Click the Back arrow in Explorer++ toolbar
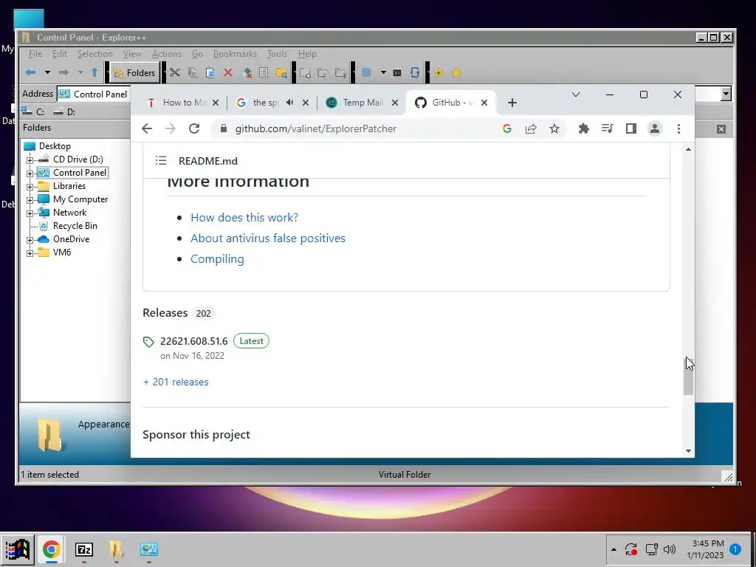The height and width of the screenshot is (567, 756). [30, 73]
